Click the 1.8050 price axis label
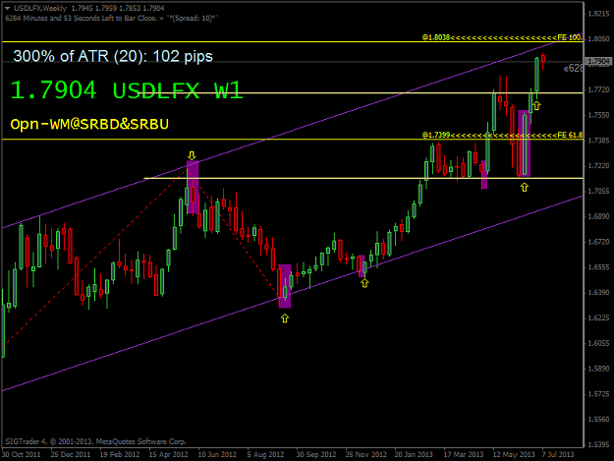Screen dimensions: 614x461 pos(598,38)
